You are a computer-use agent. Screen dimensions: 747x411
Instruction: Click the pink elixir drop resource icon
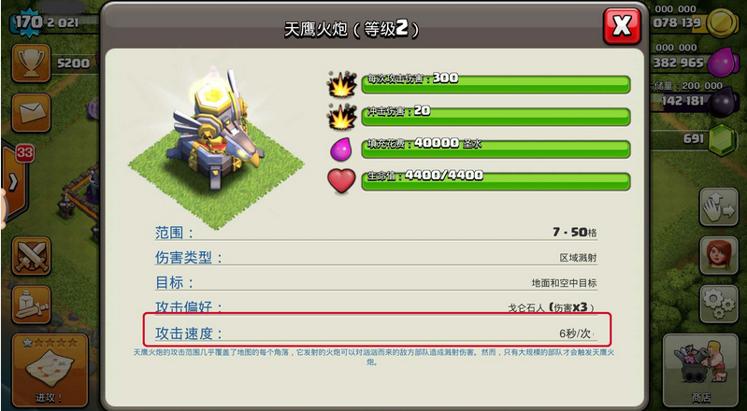pos(723,62)
